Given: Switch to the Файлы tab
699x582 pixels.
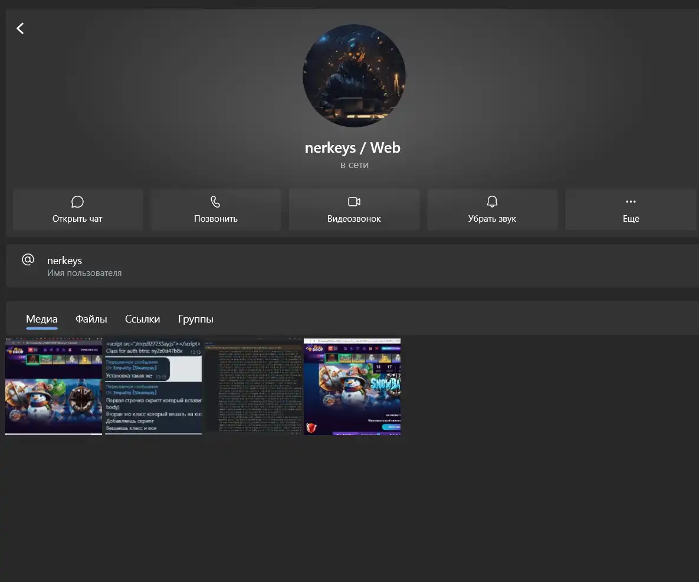Looking at the screenshot, I should tap(91, 319).
